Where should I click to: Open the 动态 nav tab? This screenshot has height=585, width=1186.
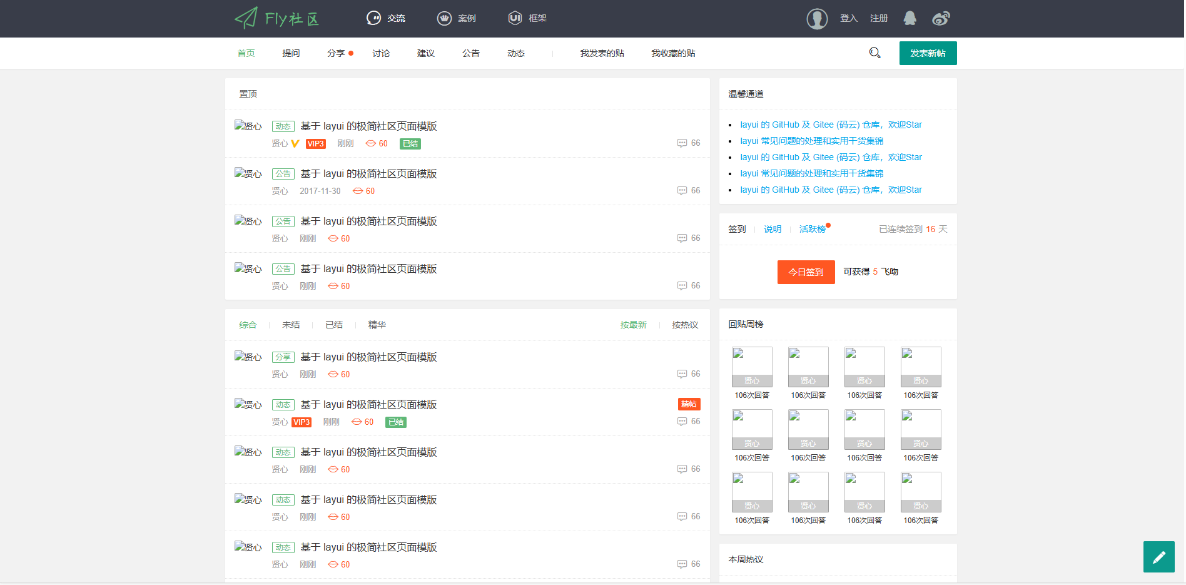point(516,53)
